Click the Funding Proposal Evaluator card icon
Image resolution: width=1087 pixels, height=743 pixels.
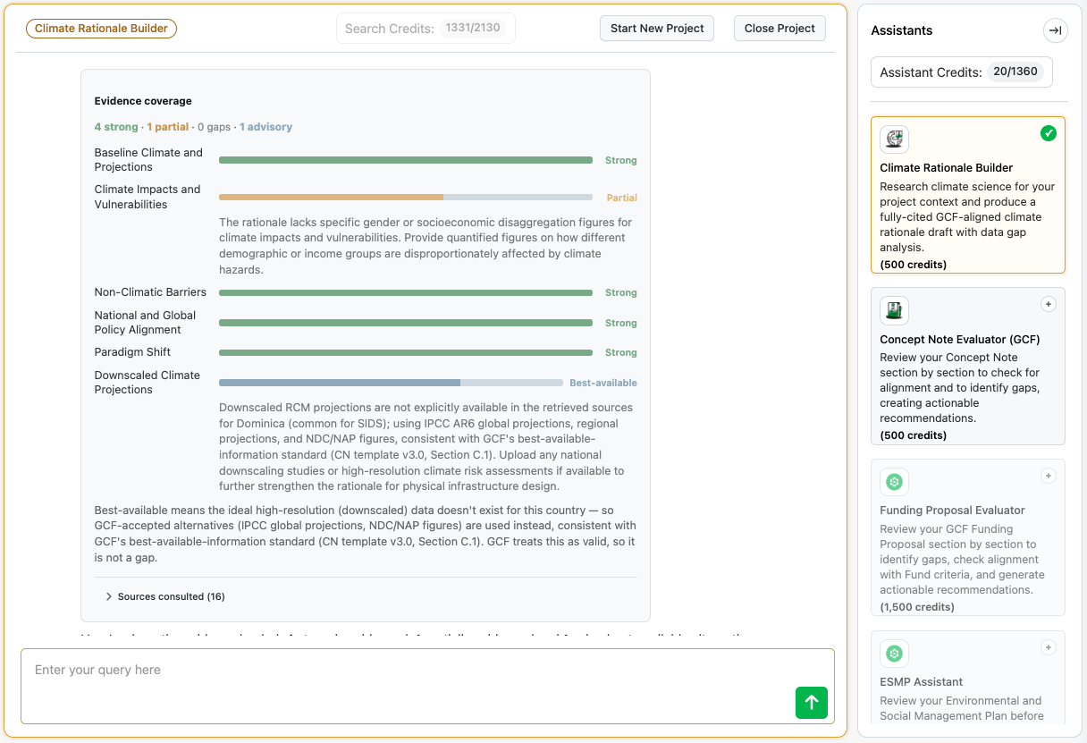895,482
